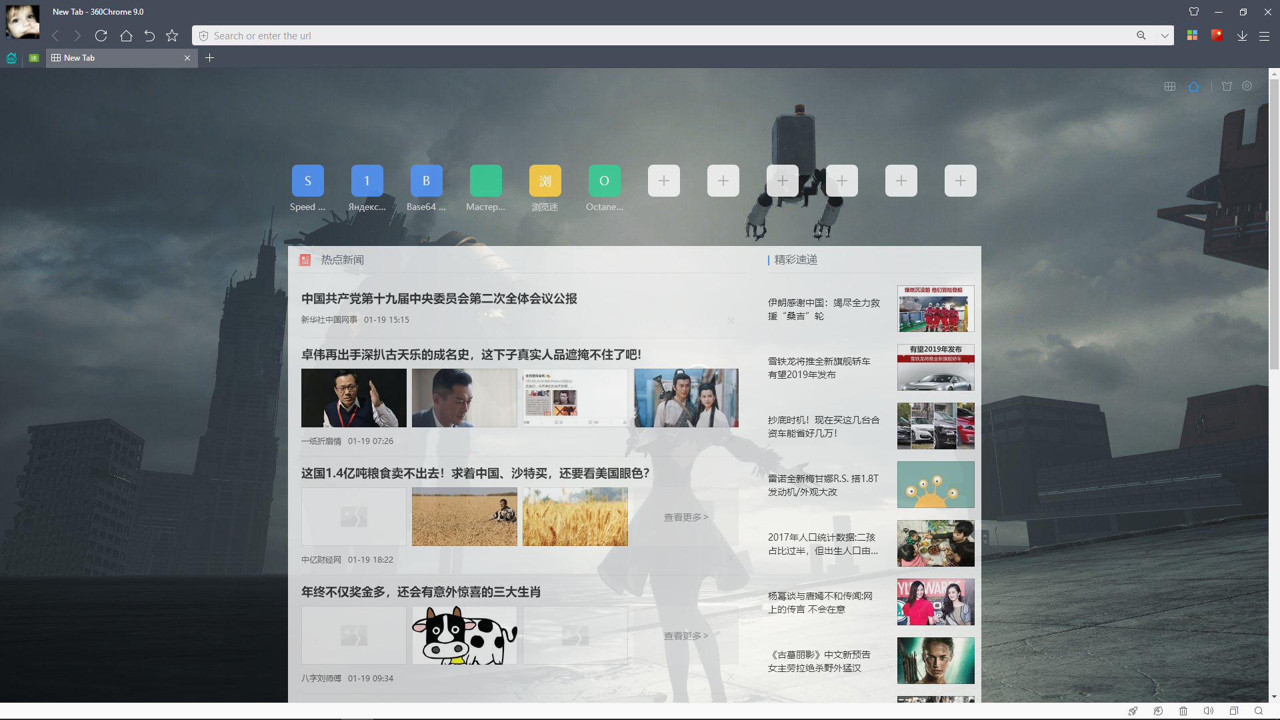Click the rocket speed-up icon in status bar

[1133, 711]
